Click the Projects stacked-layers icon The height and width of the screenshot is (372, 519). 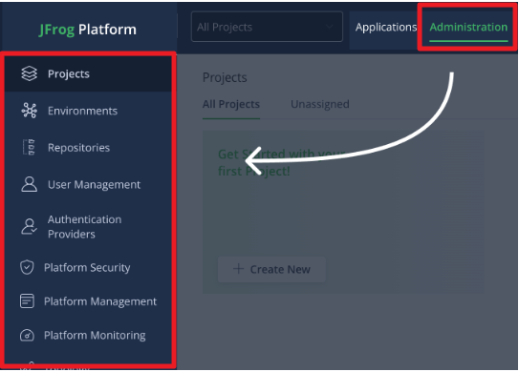29,73
